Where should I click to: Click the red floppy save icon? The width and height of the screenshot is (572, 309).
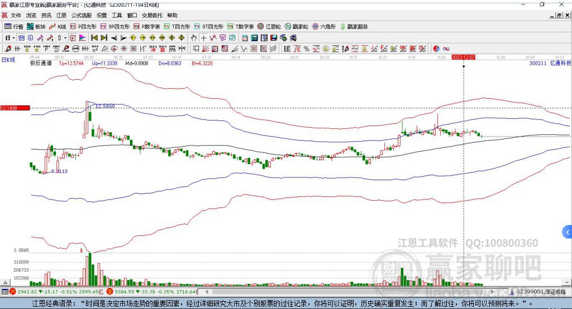pos(274,38)
